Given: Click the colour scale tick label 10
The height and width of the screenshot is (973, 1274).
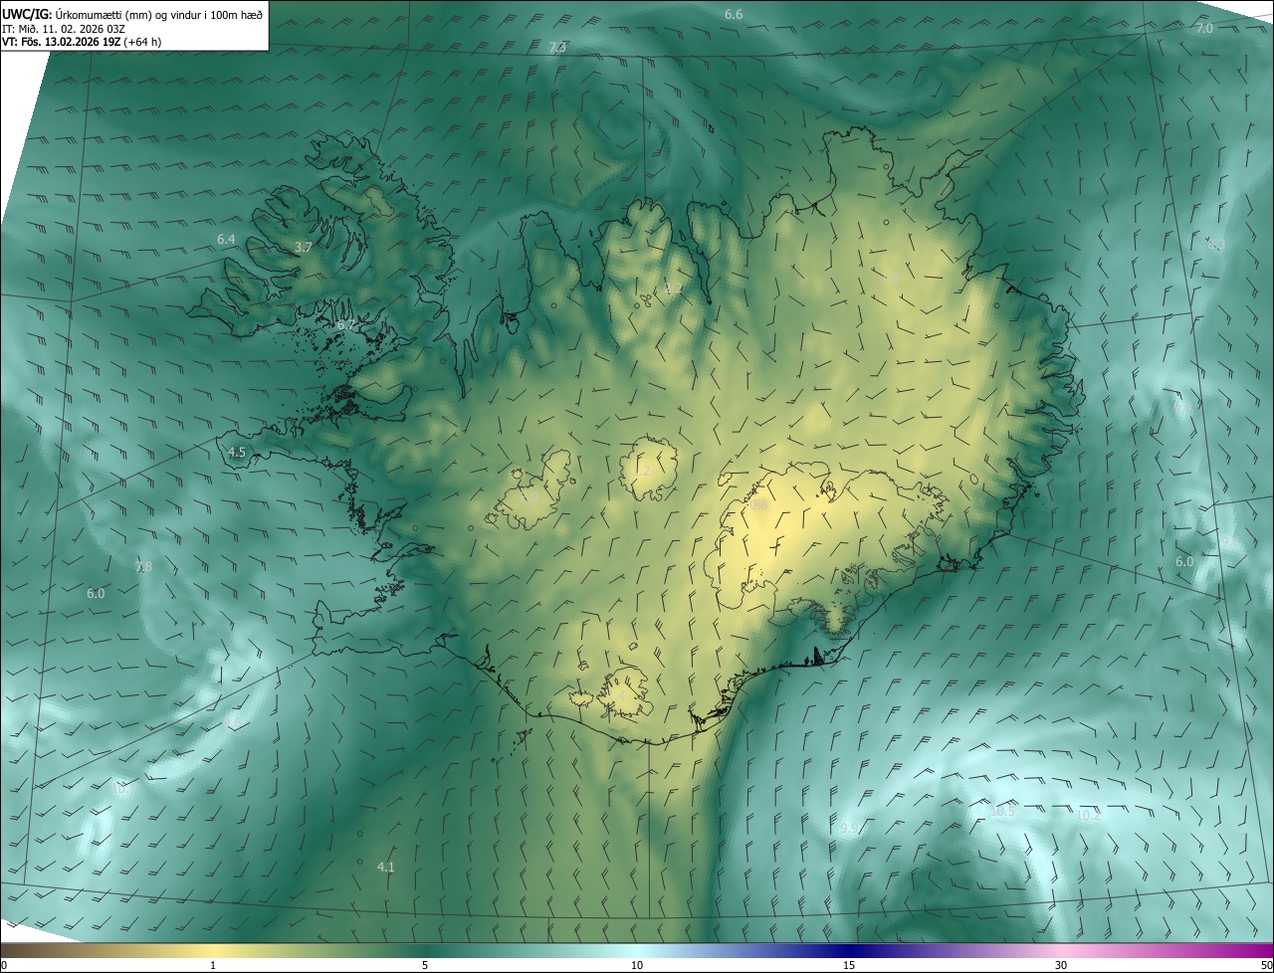Looking at the screenshot, I should 637,965.
